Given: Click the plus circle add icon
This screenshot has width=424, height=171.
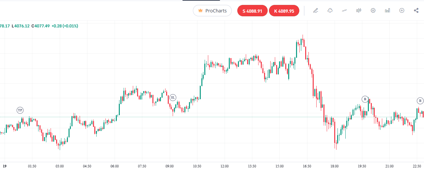Looking at the screenshot, I should tap(402, 10).
